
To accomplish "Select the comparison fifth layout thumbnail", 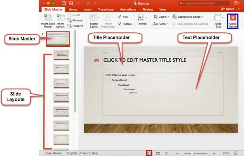I will click(61, 111).
